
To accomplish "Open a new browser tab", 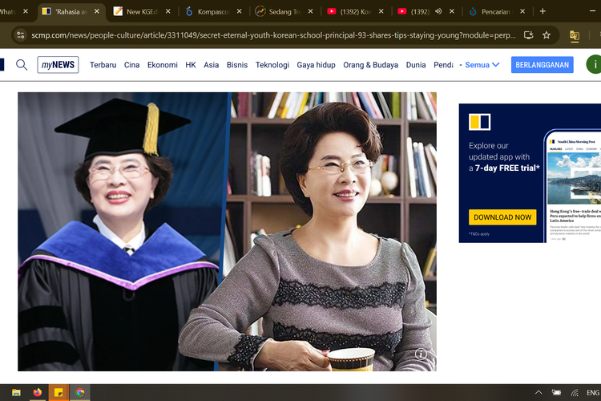I will click(x=543, y=11).
